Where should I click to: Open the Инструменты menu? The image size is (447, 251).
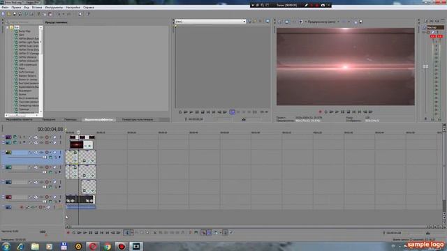click(54, 8)
